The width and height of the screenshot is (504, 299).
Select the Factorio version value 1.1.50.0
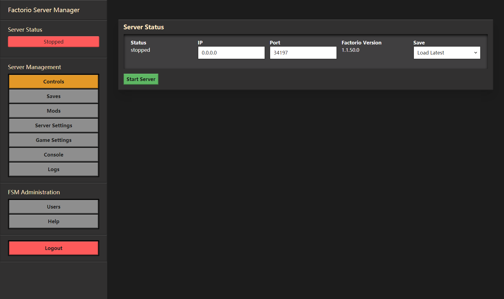point(351,50)
